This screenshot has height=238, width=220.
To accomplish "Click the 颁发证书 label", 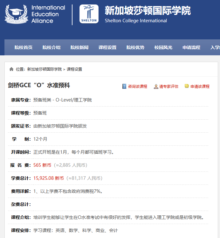I will point(21,126).
